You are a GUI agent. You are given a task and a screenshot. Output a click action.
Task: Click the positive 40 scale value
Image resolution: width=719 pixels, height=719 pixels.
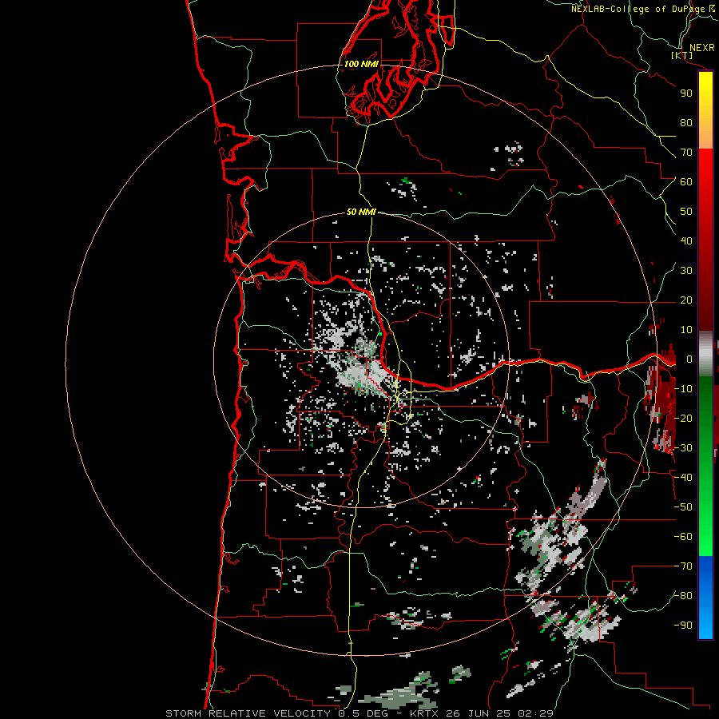click(x=686, y=241)
